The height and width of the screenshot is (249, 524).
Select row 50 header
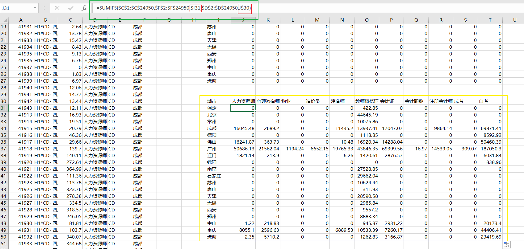[x=4, y=237]
